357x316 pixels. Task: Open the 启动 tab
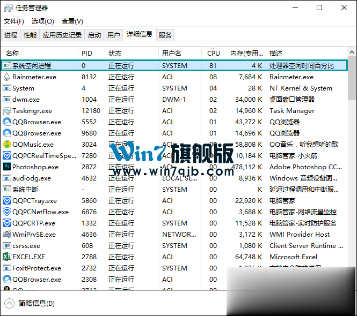pos(94,35)
